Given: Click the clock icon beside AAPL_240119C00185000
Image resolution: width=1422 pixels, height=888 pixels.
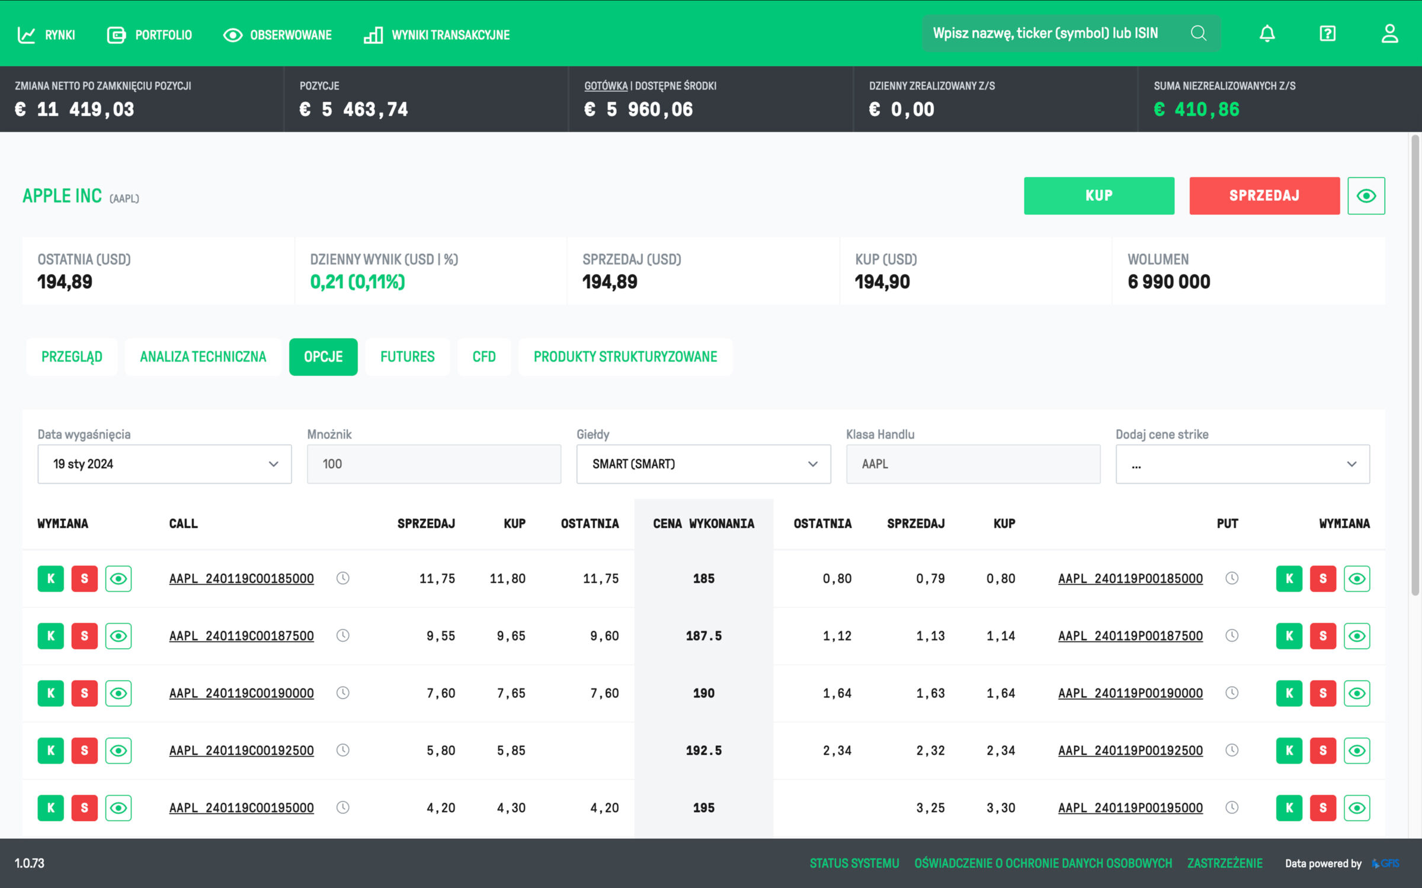Looking at the screenshot, I should pyautogui.click(x=343, y=578).
